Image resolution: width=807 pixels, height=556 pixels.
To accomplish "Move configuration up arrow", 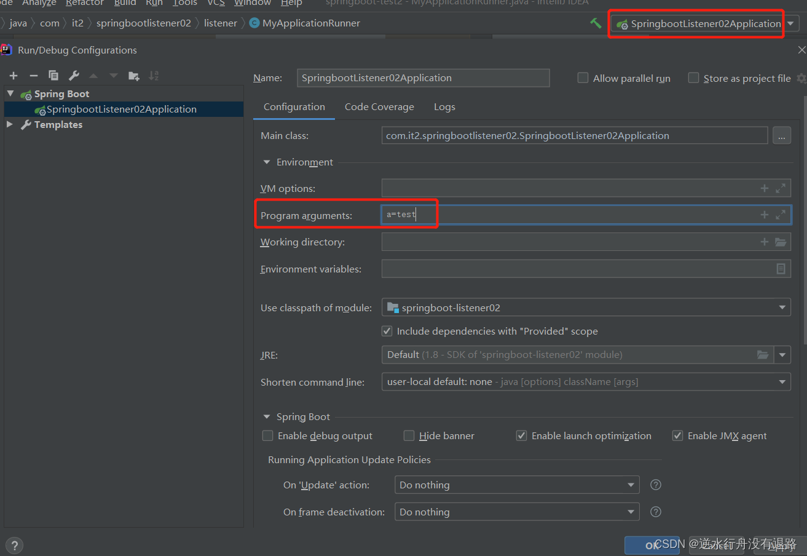I will 93,76.
